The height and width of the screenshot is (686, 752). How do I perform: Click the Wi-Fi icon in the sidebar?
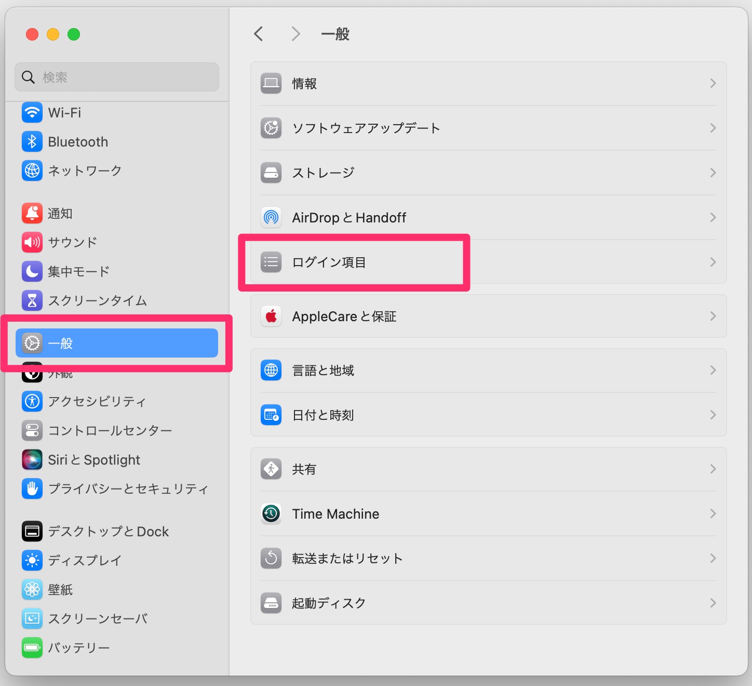pyautogui.click(x=32, y=113)
